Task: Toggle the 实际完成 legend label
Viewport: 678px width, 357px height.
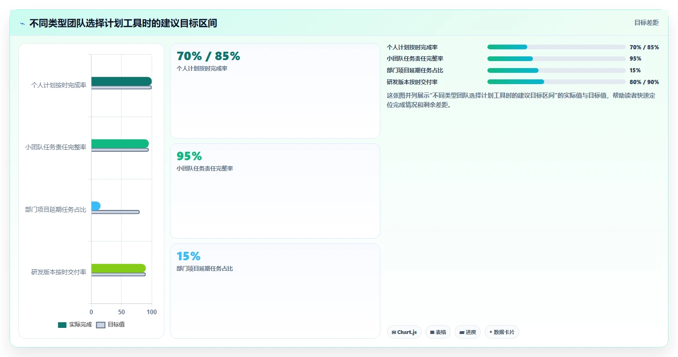Action: pos(80,325)
